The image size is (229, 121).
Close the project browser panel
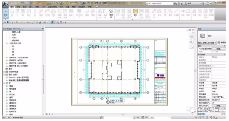(43, 29)
